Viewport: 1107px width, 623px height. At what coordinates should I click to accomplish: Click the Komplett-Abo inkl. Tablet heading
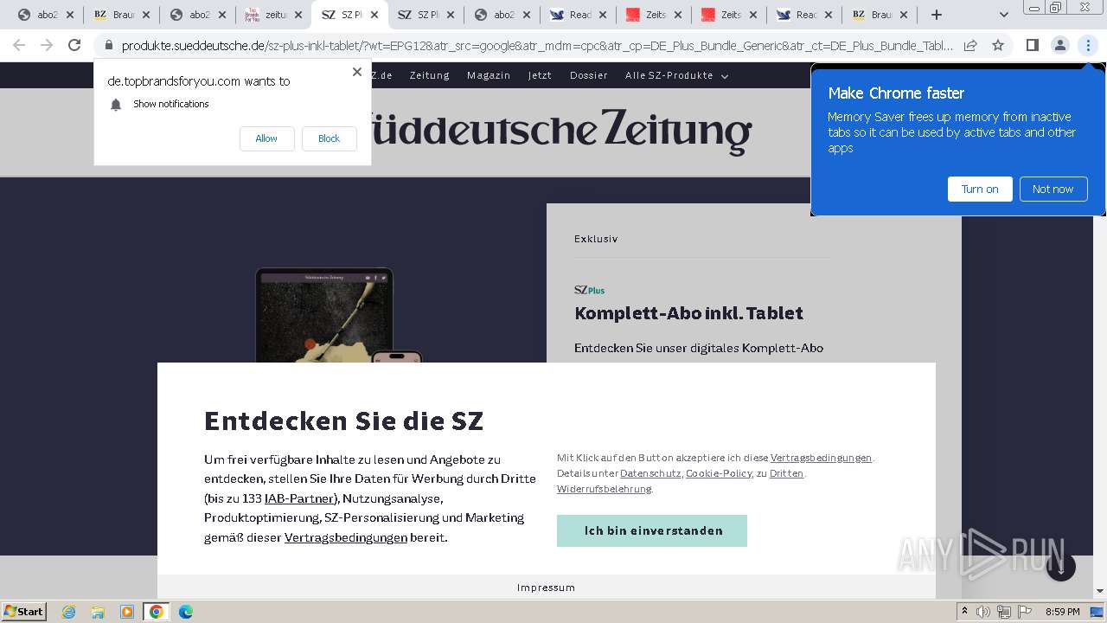point(688,313)
